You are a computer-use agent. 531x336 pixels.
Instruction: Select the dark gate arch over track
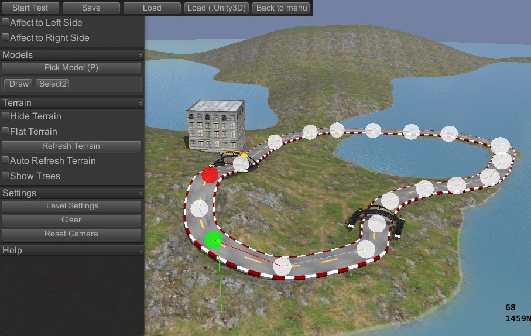point(375,220)
